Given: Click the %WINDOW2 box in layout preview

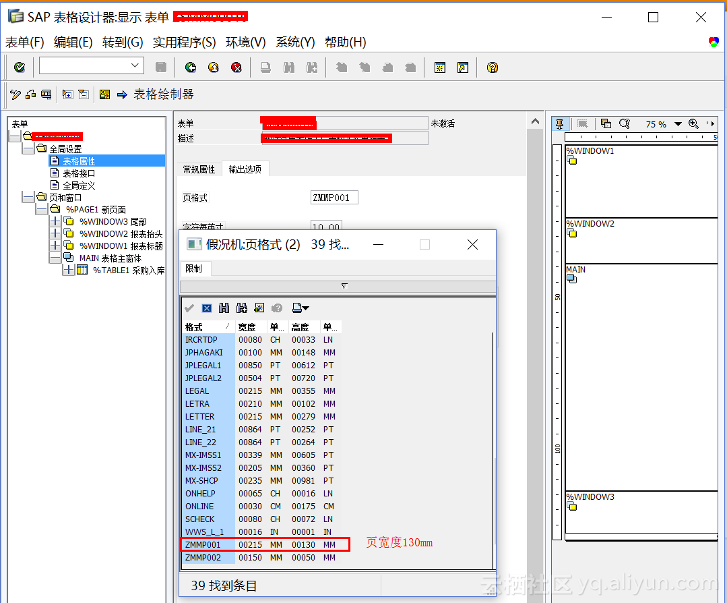Looking at the screenshot, I should 641,241.
